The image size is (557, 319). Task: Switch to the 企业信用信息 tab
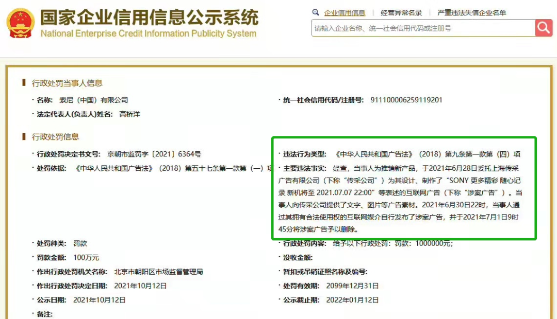coord(345,13)
